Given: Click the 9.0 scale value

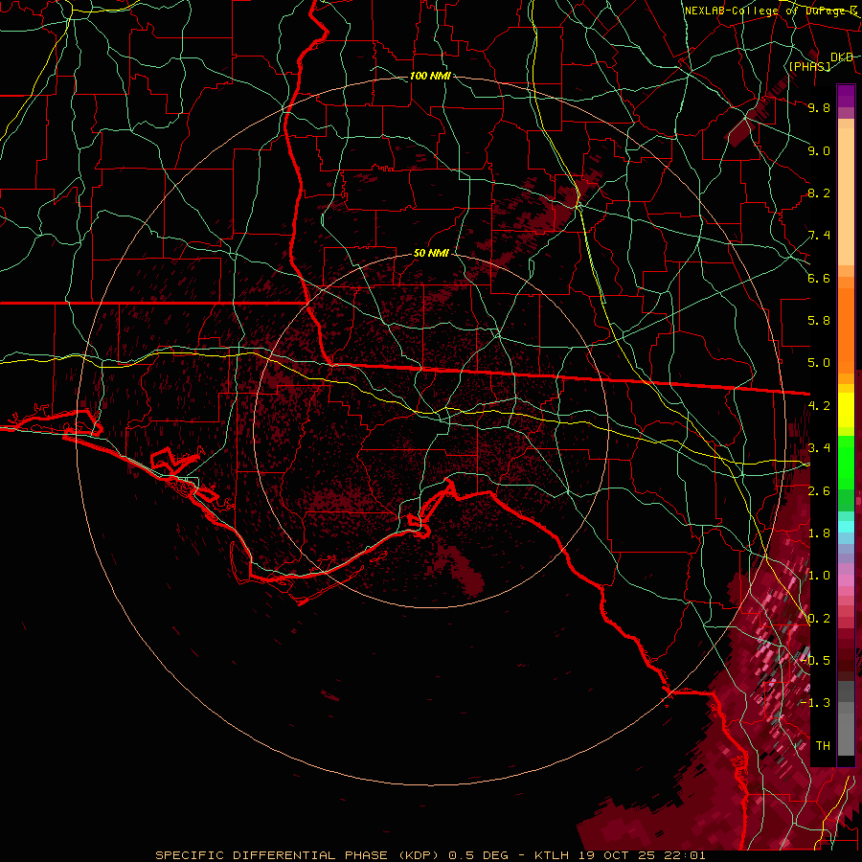Looking at the screenshot, I should (819, 150).
